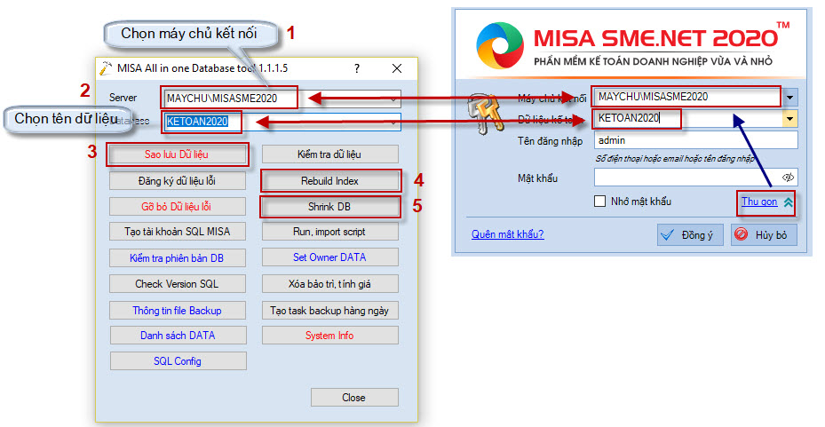Open SQL Config

(x=178, y=361)
